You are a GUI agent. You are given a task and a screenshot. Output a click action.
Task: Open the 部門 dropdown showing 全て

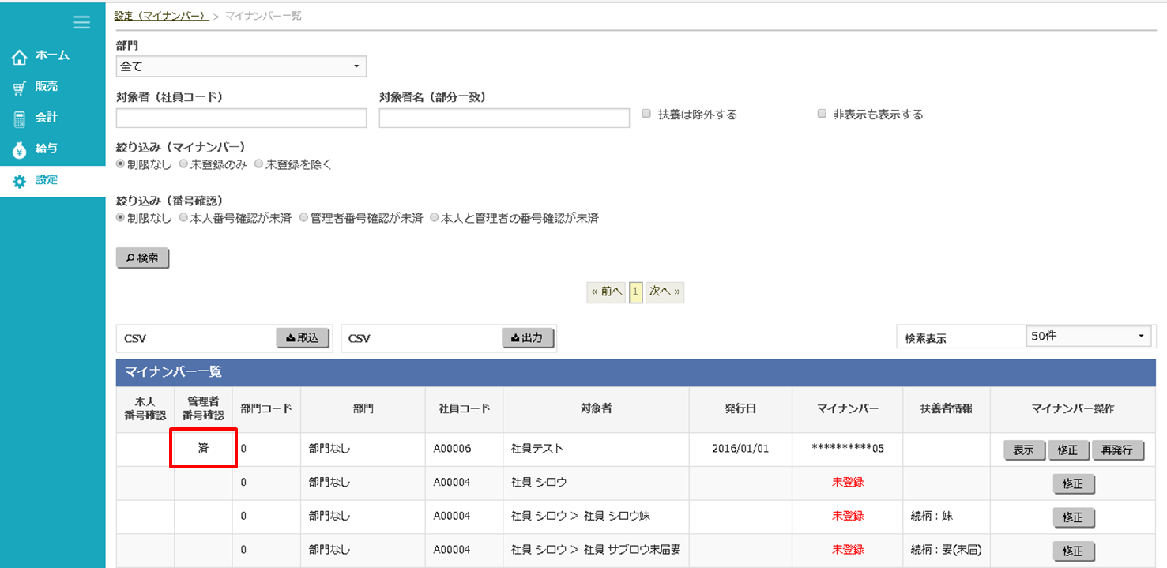coord(241,66)
